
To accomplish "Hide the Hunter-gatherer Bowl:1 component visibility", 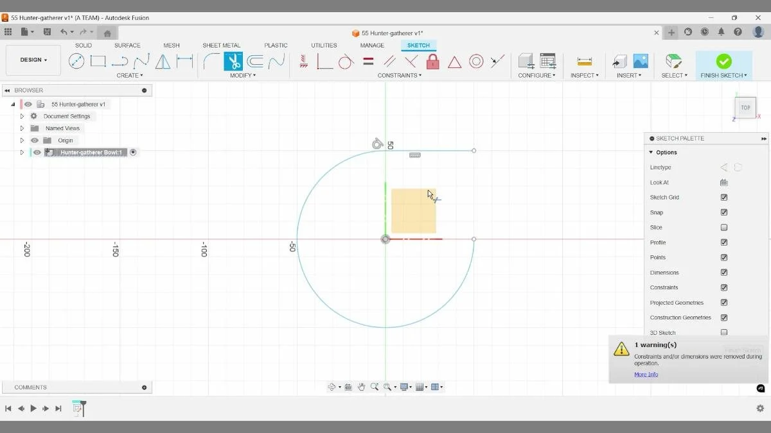I will pos(37,152).
